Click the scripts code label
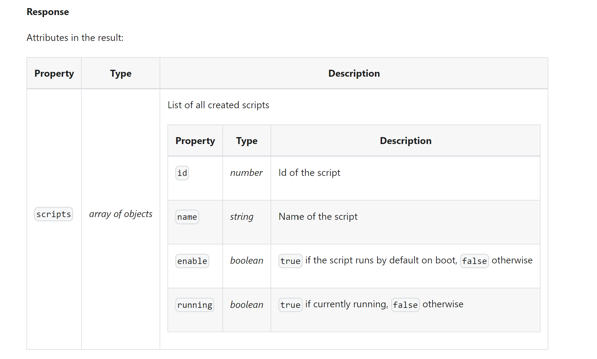 (54, 214)
